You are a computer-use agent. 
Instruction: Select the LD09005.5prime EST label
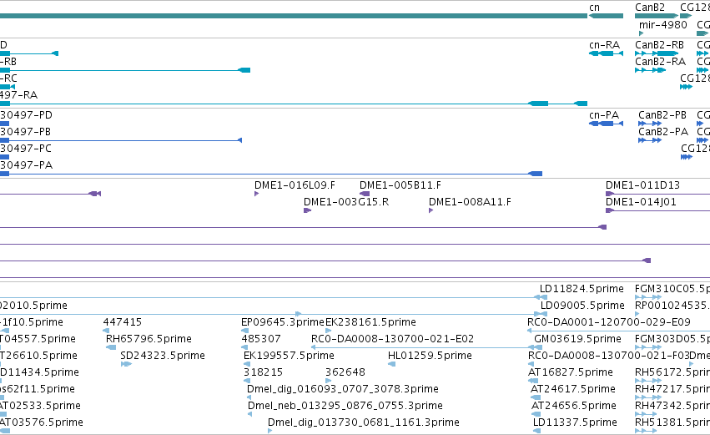582,306
